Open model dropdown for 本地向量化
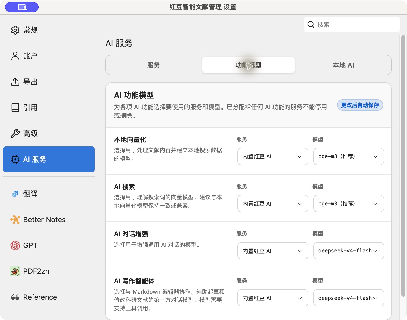 (348, 156)
